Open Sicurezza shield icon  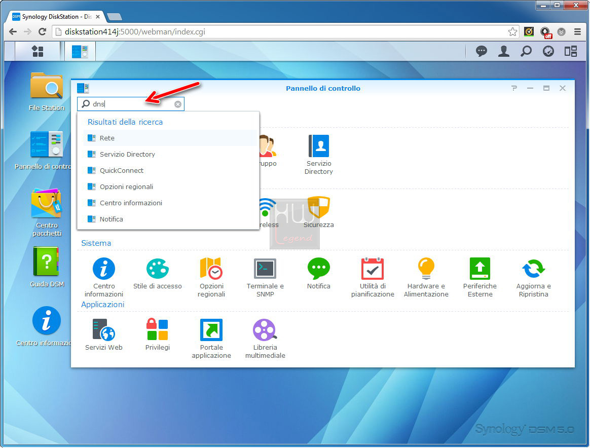pos(319,212)
